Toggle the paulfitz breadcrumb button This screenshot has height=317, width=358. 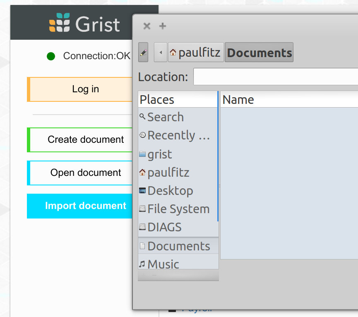point(195,52)
